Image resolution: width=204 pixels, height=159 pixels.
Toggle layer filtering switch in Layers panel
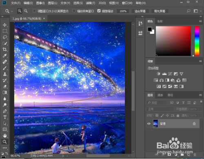pyautogui.click(x=201, y=102)
